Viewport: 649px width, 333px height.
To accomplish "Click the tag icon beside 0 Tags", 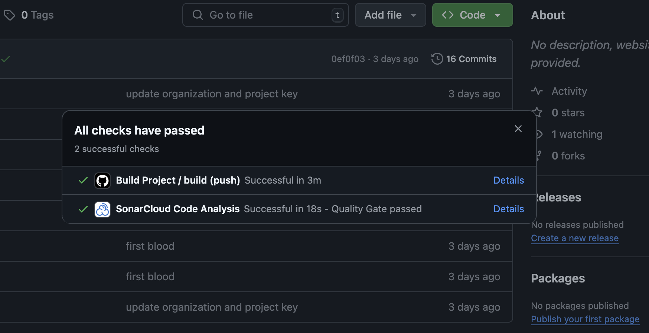I will pyautogui.click(x=9, y=15).
